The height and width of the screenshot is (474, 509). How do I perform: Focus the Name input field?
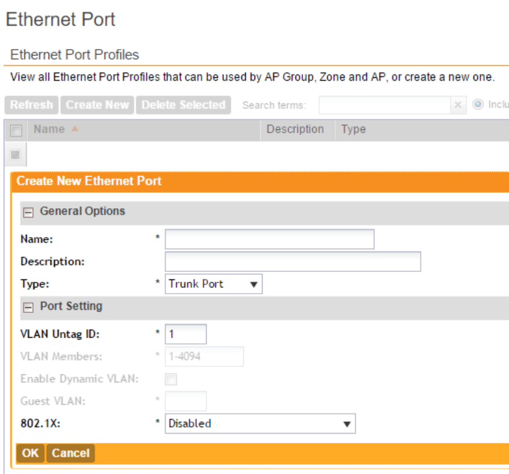[269, 239]
